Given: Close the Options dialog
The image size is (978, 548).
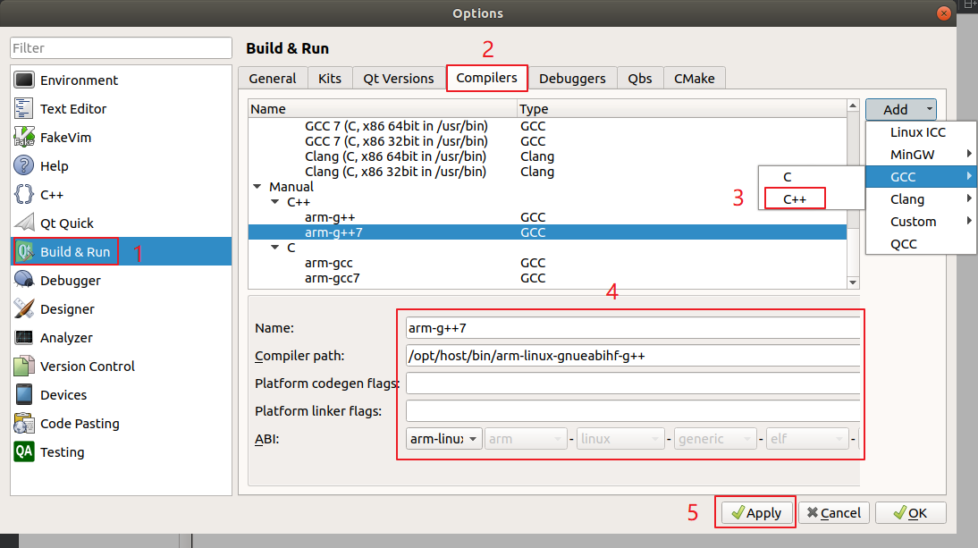Looking at the screenshot, I should click(944, 13).
